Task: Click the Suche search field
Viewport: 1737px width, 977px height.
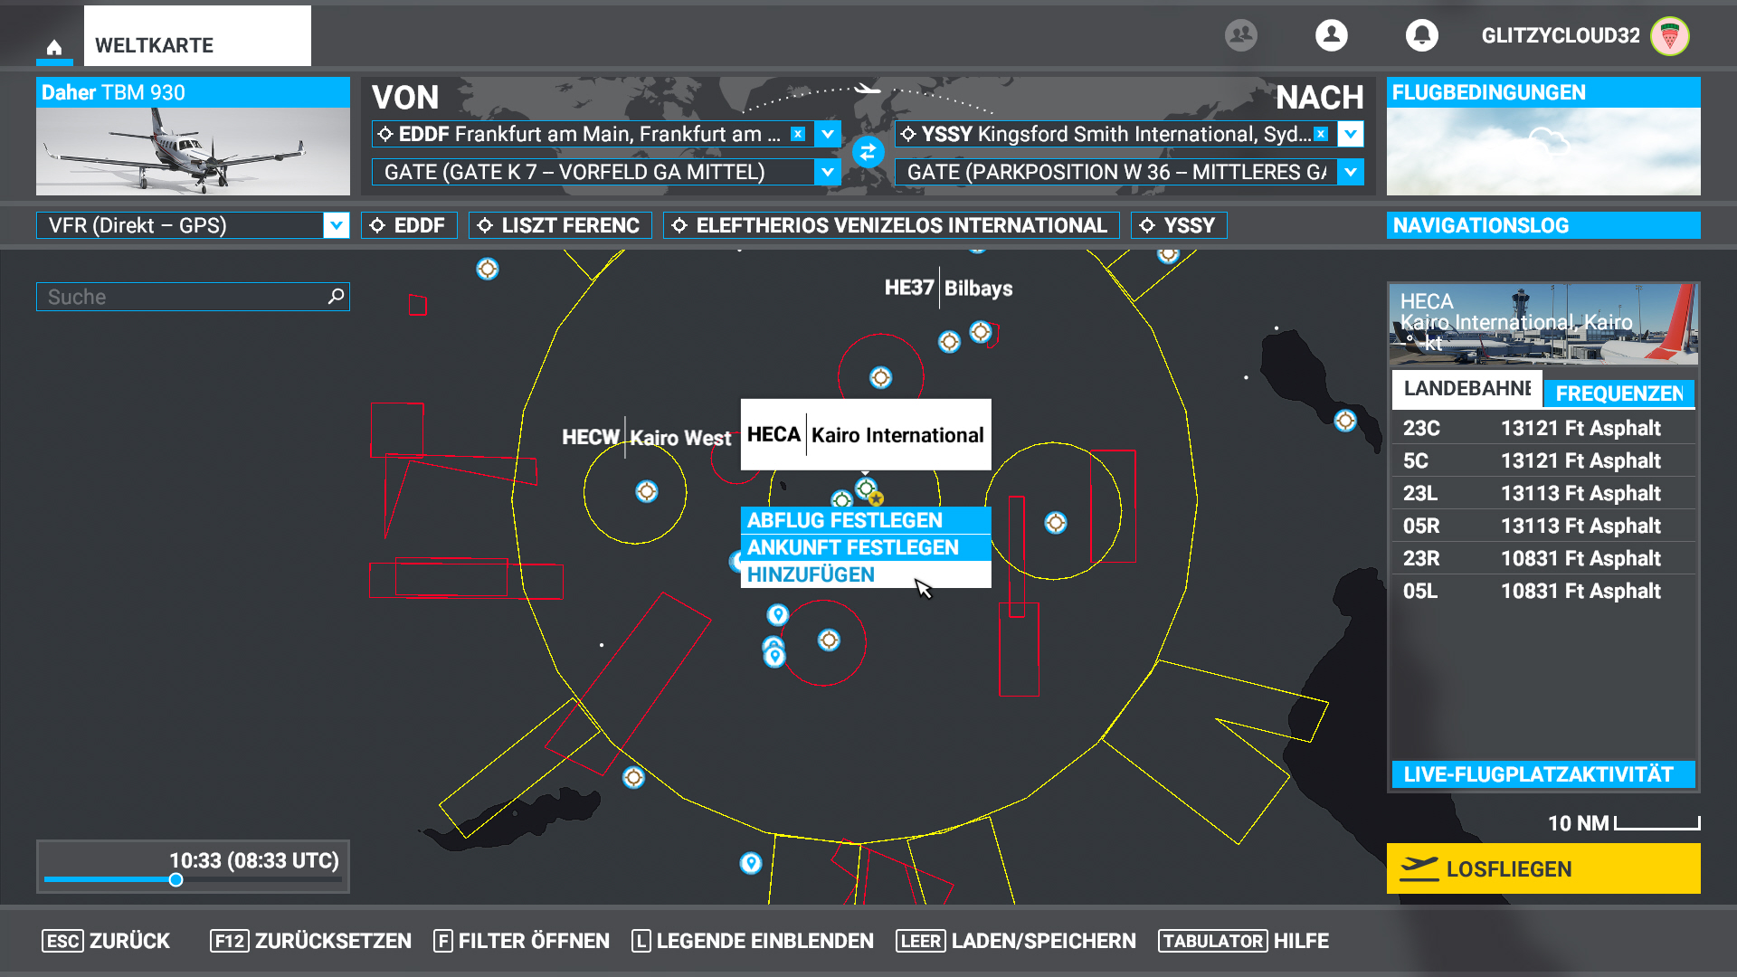Action: [181, 297]
